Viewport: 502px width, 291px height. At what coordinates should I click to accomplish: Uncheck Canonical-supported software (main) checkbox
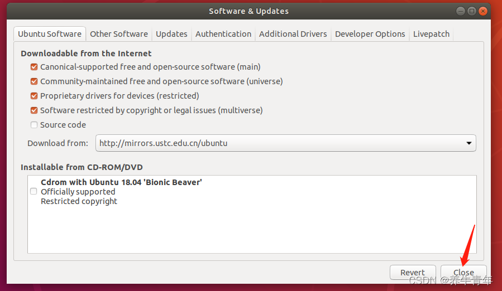coord(34,67)
